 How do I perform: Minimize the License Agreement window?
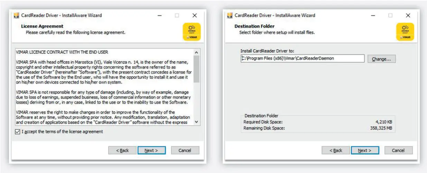pos(160,16)
